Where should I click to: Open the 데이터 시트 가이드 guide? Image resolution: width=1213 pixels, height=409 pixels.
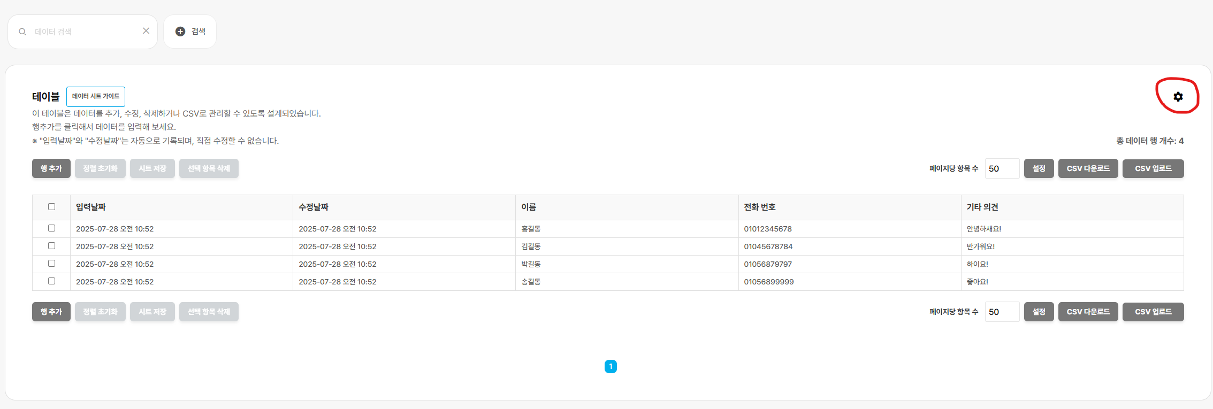point(96,96)
